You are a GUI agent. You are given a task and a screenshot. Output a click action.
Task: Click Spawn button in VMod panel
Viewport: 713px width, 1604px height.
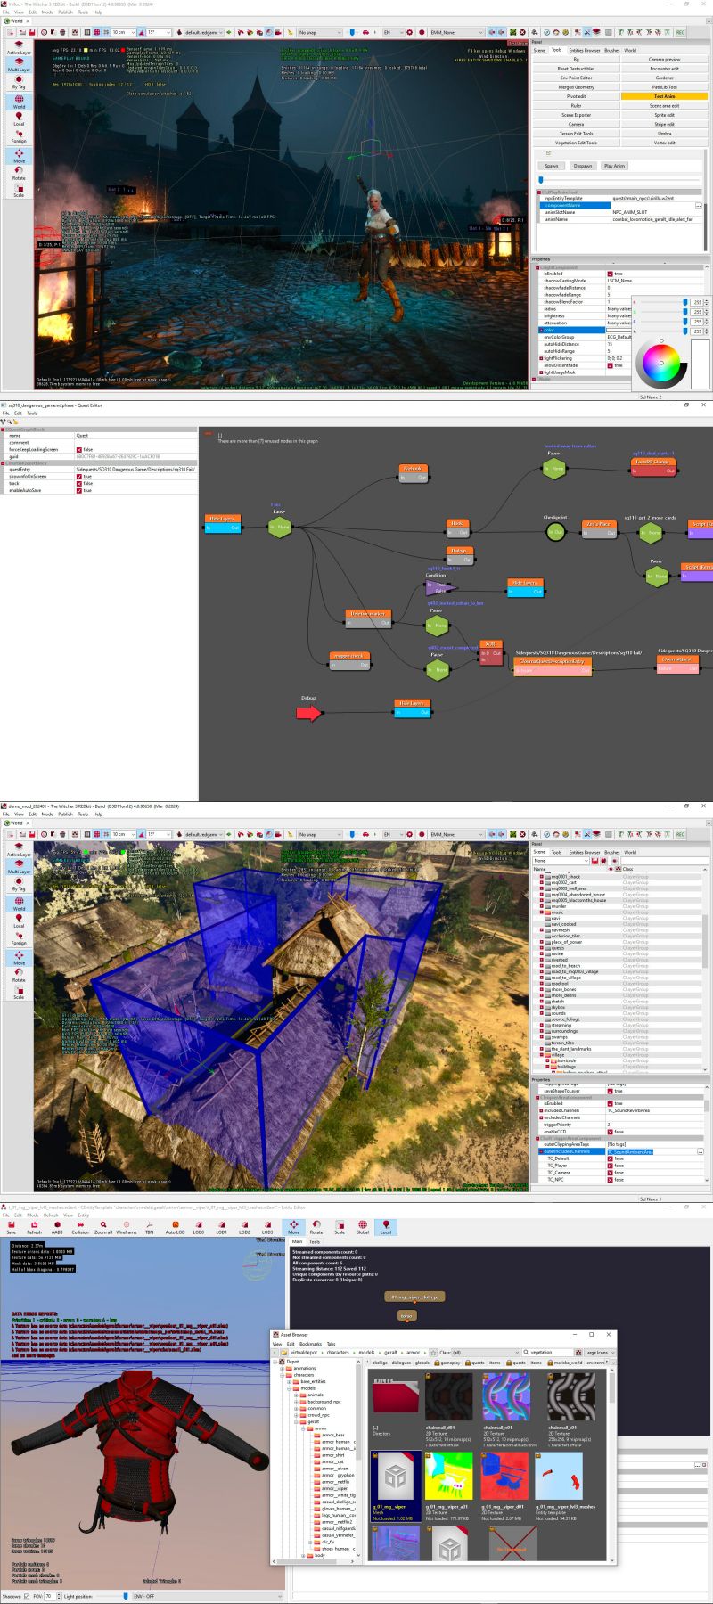point(552,166)
